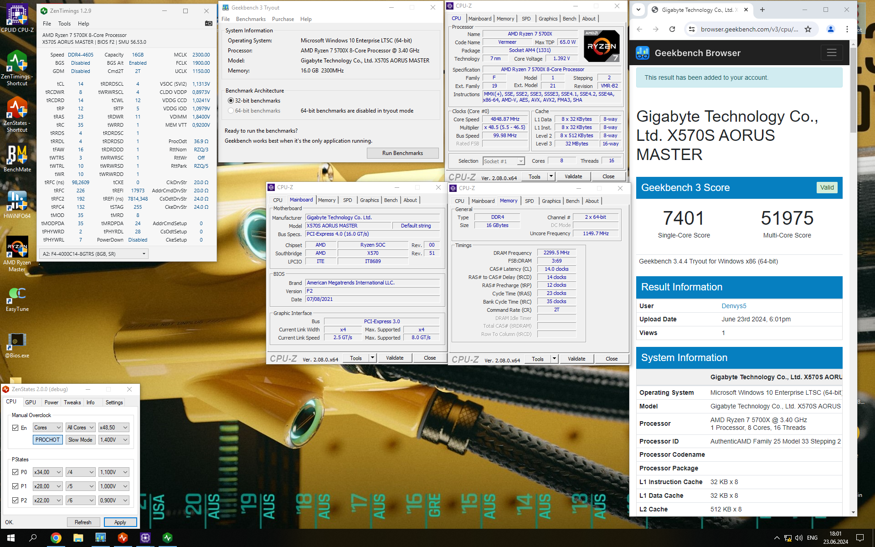Click the Chrome address bar
Viewport: 875px width, 547px height.
click(749, 29)
